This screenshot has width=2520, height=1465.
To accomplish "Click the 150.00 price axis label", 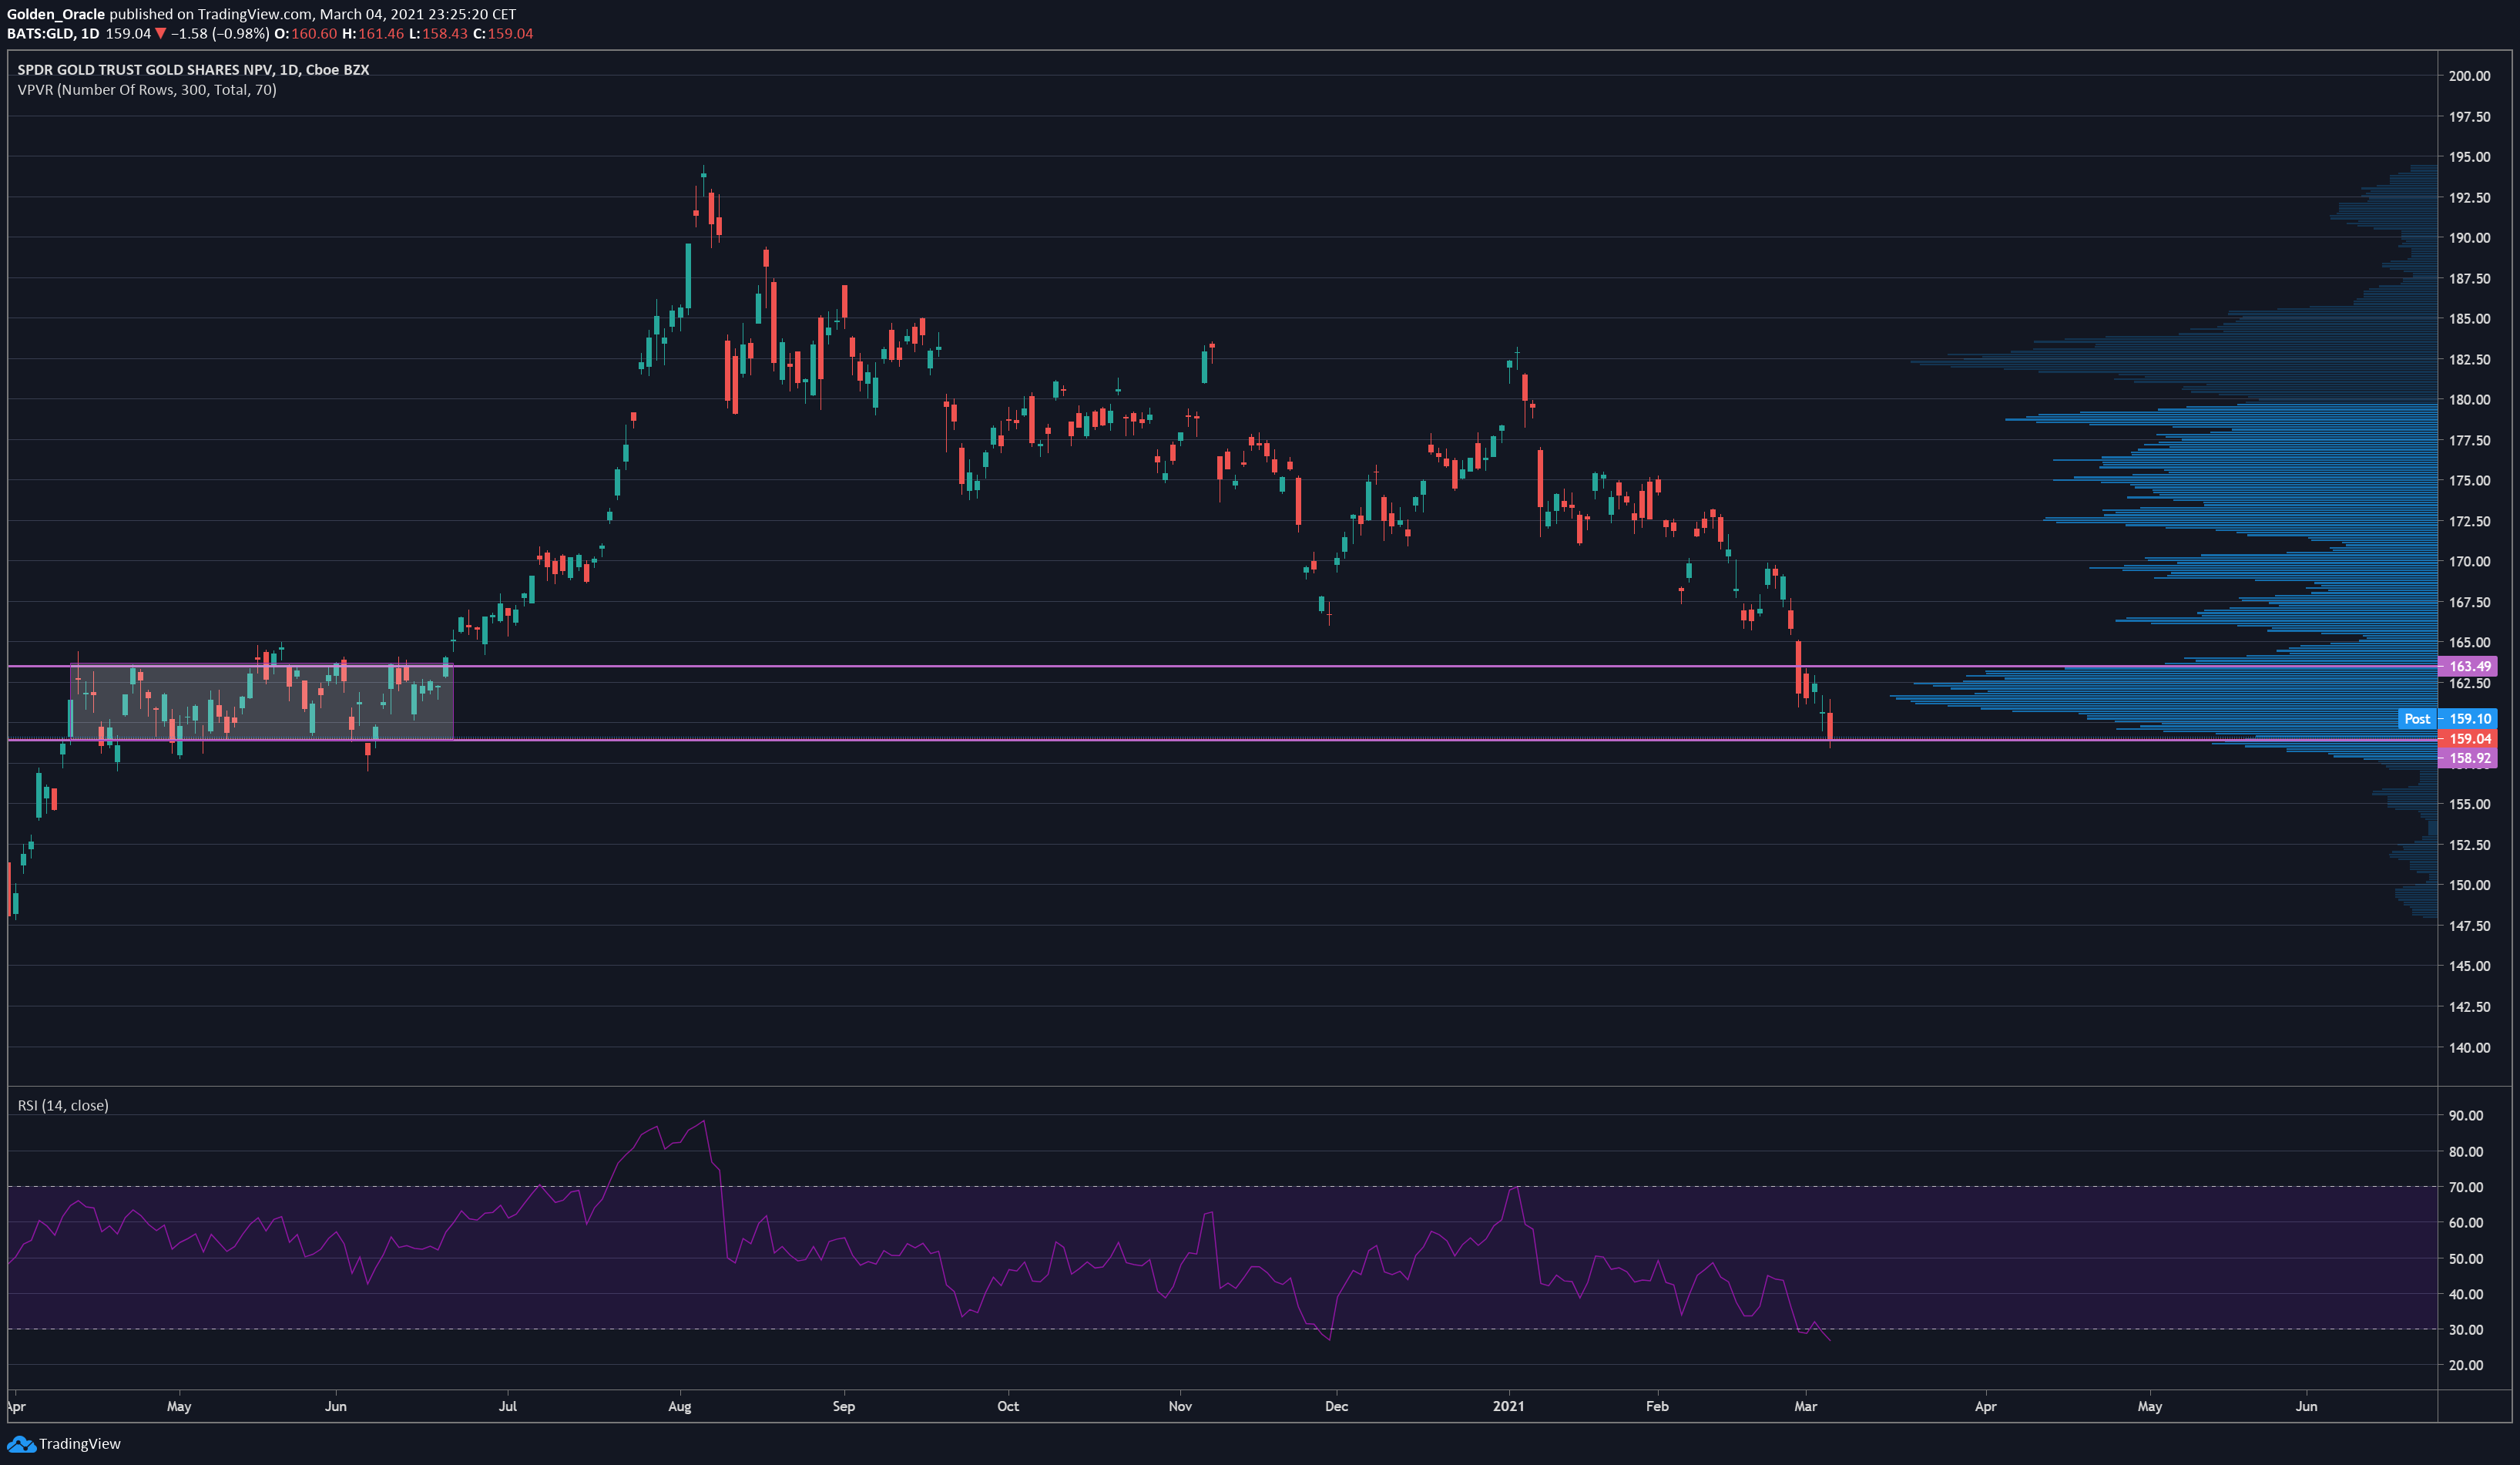I will (2469, 885).
